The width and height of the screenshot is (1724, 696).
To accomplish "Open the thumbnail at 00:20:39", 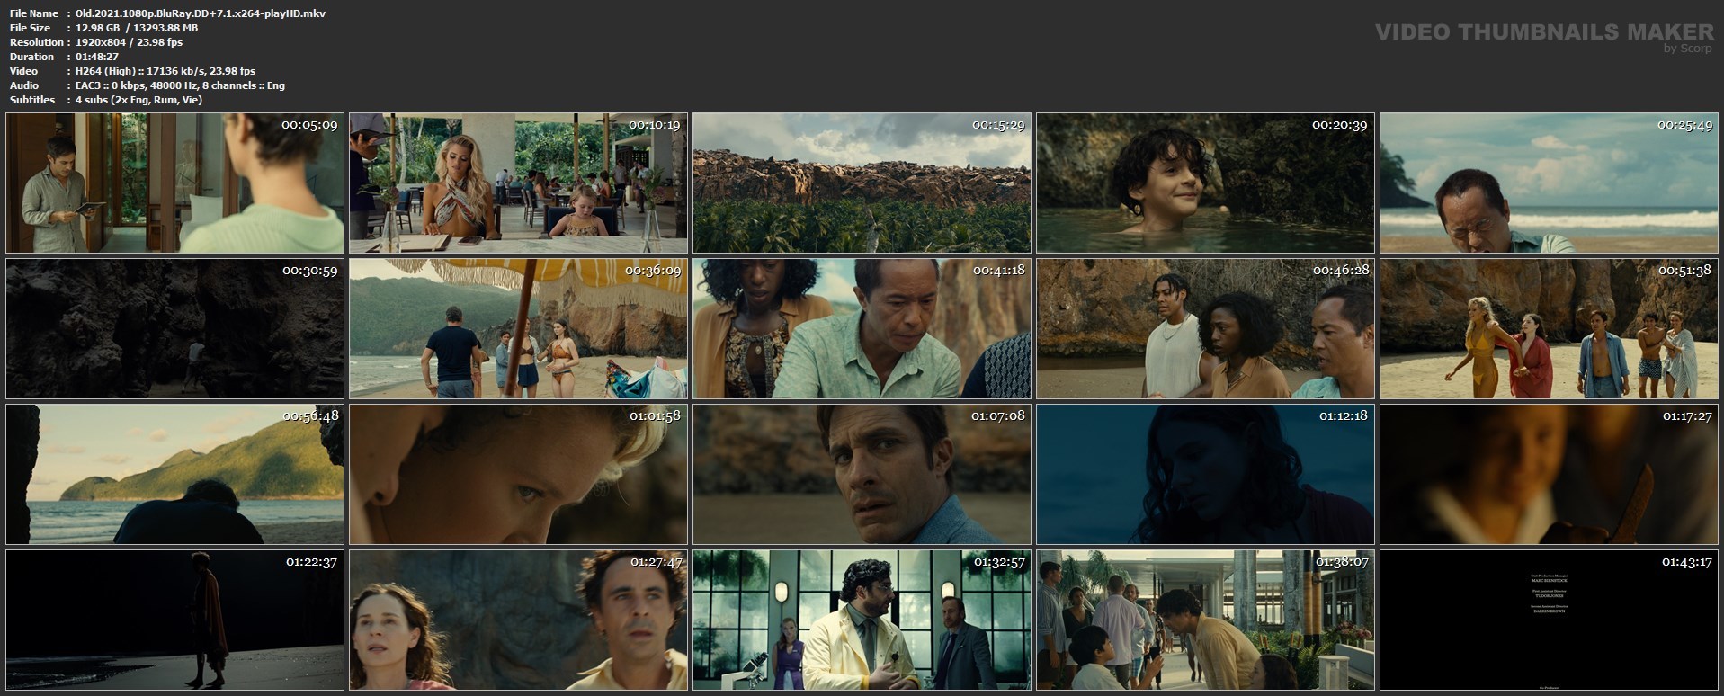I will click(1205, 183).
